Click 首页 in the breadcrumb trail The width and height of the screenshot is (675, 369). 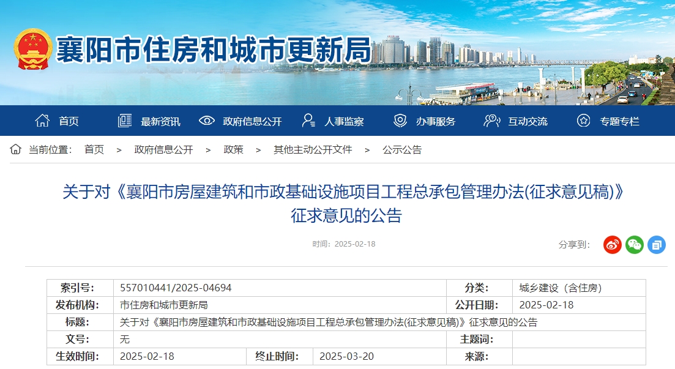point(94,149)
